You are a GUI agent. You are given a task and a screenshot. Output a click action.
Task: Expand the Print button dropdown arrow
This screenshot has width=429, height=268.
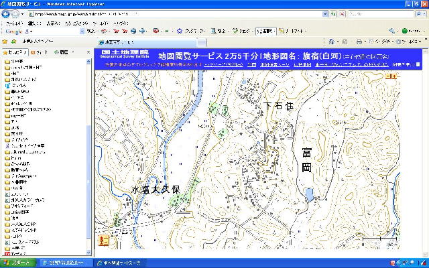(x=365, y=42)
